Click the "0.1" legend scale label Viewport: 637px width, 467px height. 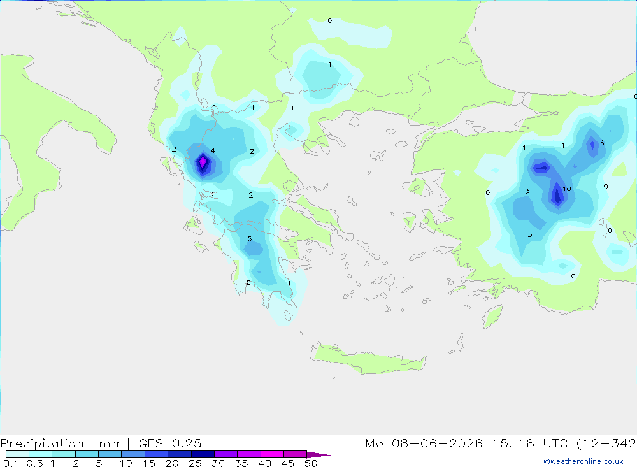[11, 463]
